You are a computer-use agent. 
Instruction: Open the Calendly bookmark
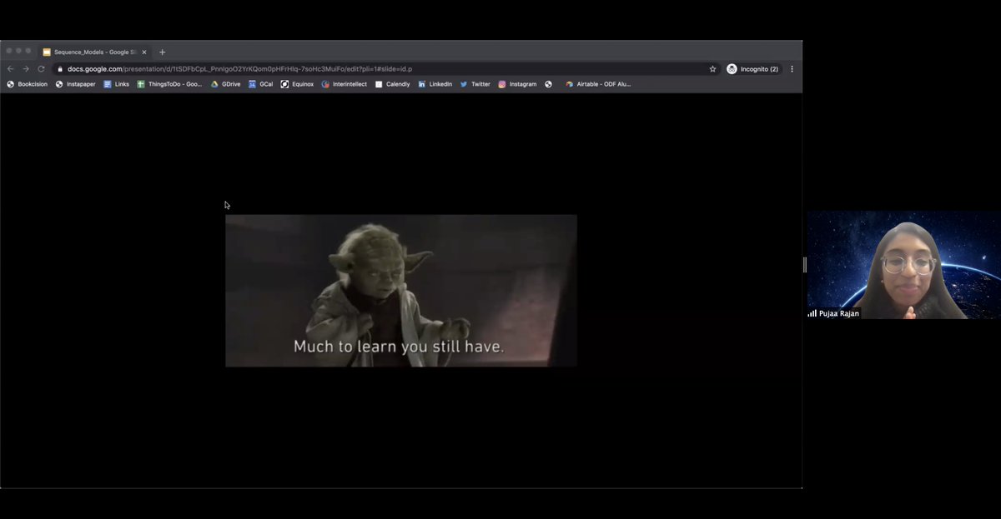[392, 84]
